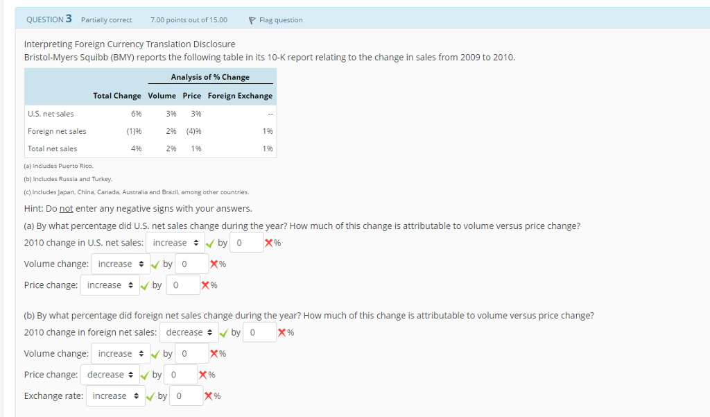Image resolution: width=710 pixels, height=417 pixels.
Task: Open the Exchange rate increase dropdown
Action: (115, 395)
